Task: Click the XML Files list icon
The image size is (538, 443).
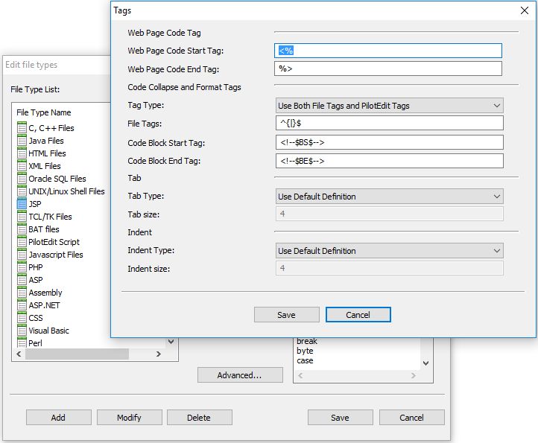Action: coord(22,165)
